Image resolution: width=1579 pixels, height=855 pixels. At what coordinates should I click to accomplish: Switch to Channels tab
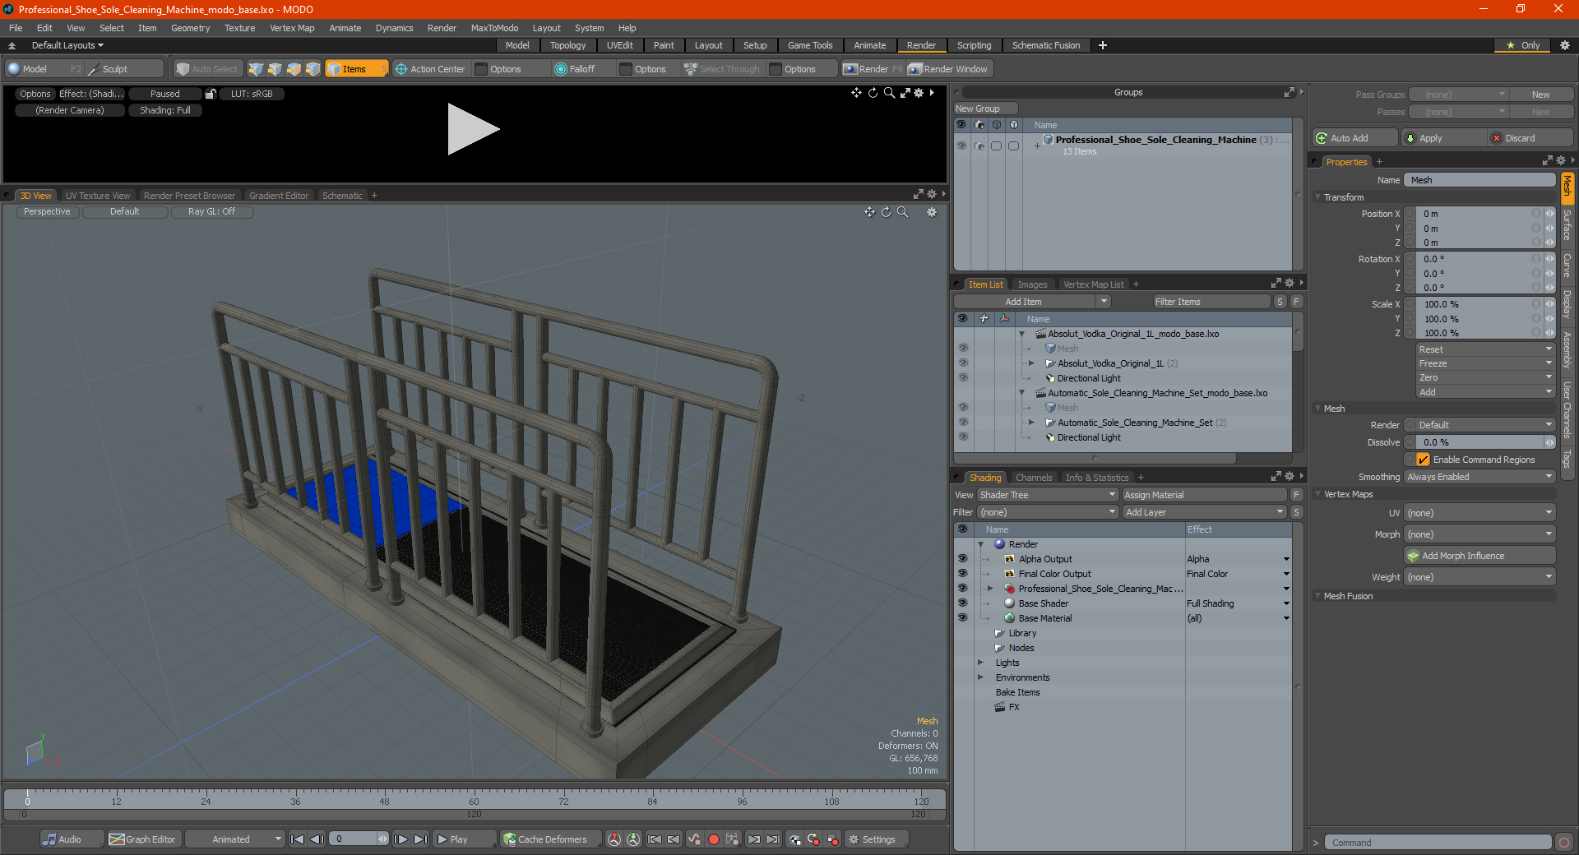click(1034, 478)
